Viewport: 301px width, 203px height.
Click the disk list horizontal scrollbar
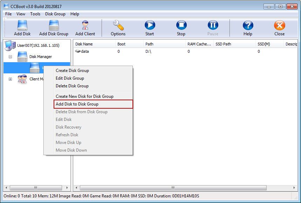172,188
